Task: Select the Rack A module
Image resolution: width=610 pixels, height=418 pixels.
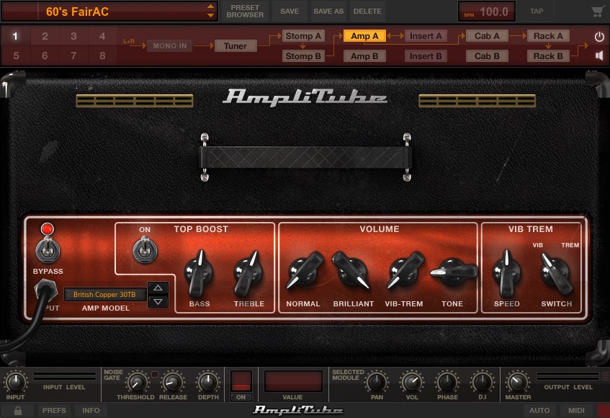Action: pos(548,36)
